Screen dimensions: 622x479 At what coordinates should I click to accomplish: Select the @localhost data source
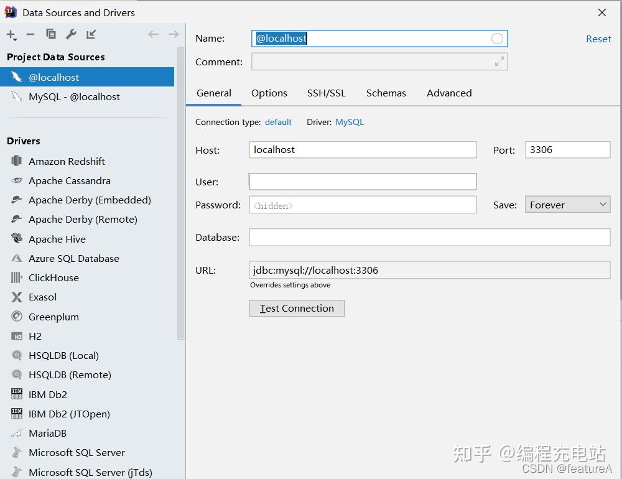pos(87,77)
